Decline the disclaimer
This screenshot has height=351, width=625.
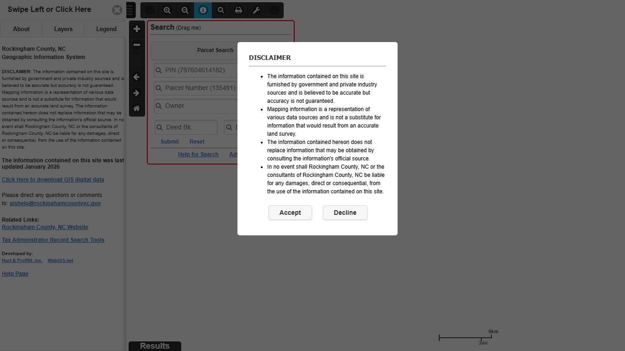coord(345,213)
